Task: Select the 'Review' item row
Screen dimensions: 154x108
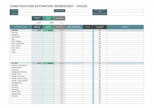Action: coord(13,50)
